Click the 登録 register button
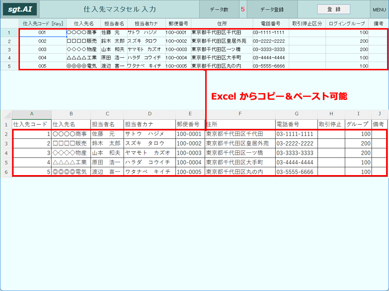The height and width of the screenshot is (291, 389). 334,9
